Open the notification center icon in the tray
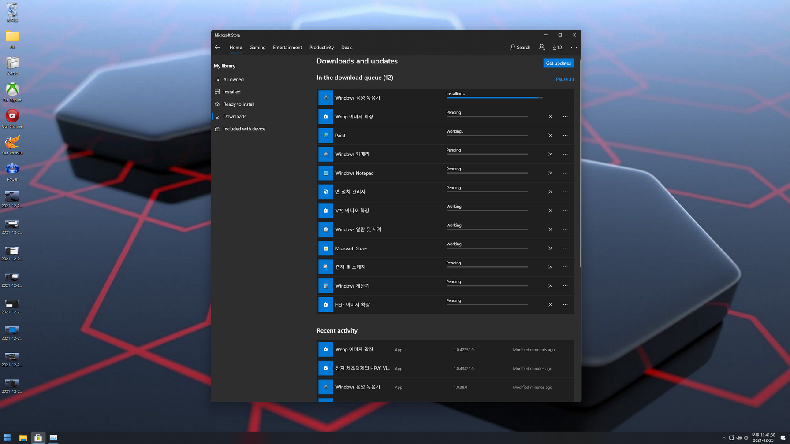Image resolution: width=790 pixels, height=444 pixels. click(783, 438)
